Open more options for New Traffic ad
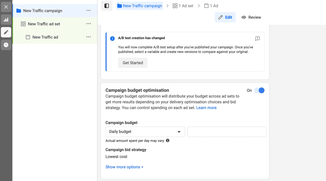The width and height of the screenshot is (326, 181). coord(89,37)
